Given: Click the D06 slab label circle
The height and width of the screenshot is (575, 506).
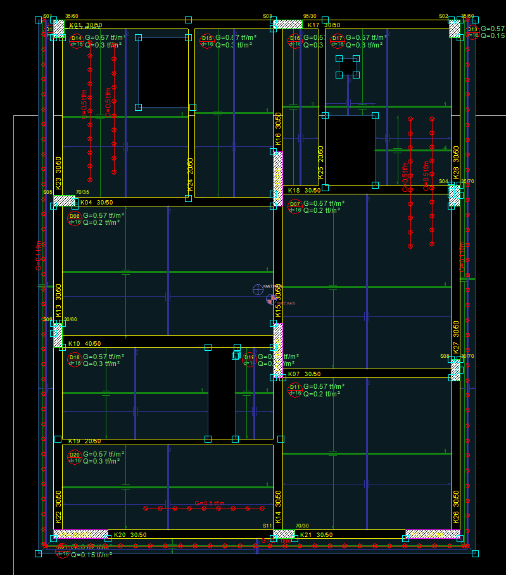Looking at the screenshot, I should click(74, 219).
